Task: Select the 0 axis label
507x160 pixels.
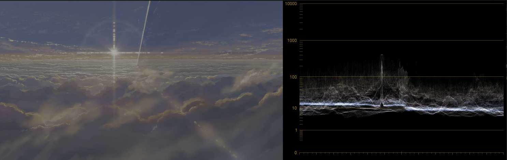Action: (296, 153)
